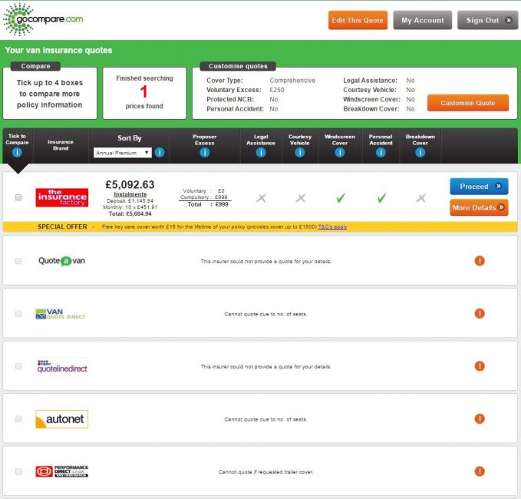Click 'Cannot quote if requested trailer cover' message
The image size is (521, 499).
265,471
